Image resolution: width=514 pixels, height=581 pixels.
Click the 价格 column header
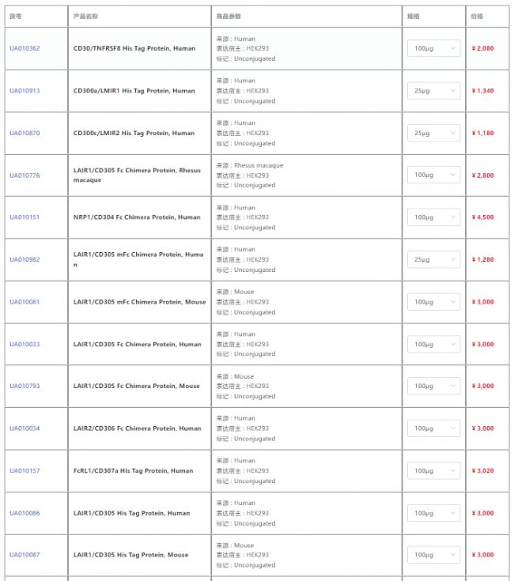point(477,16)
